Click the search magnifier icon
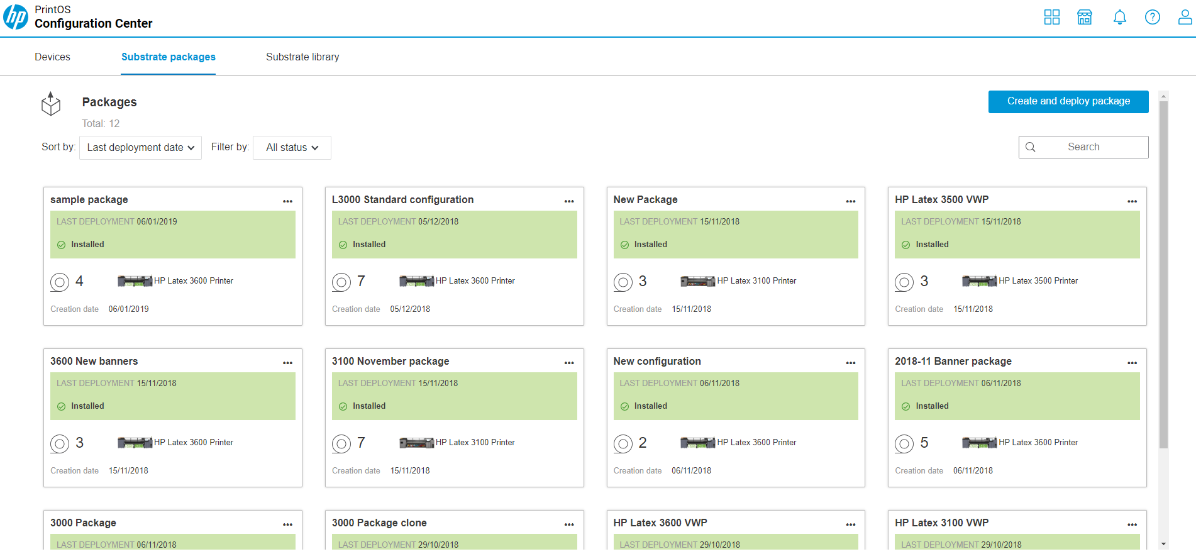This screenshot has width=1196, height=554. click(1031, 147)
